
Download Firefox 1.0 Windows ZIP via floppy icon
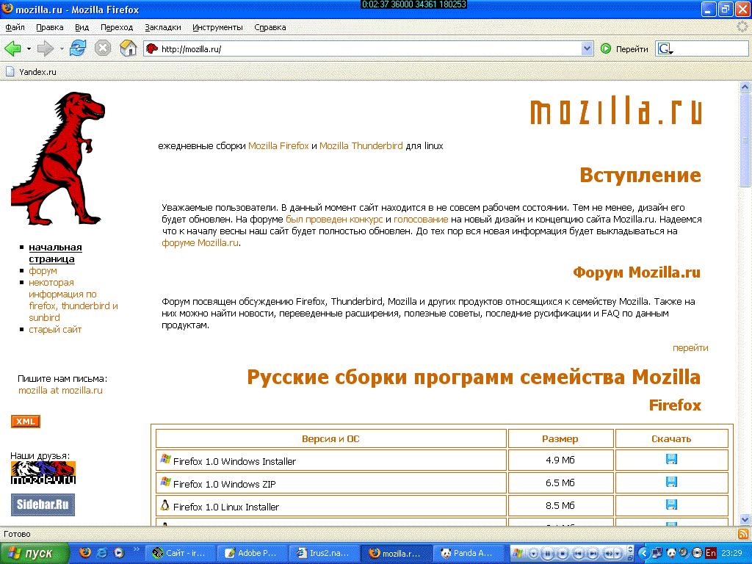pos(671,482)
